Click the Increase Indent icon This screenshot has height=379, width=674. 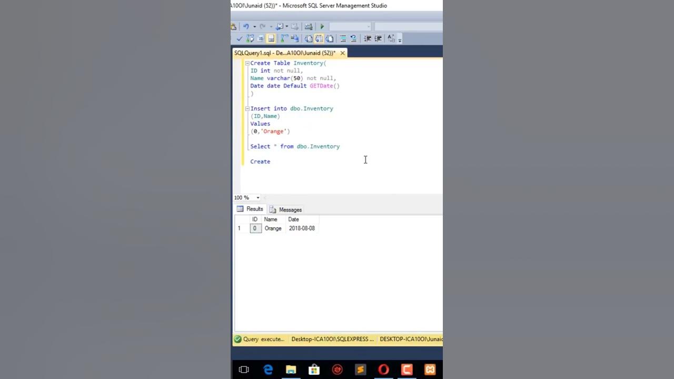(378, 38)
